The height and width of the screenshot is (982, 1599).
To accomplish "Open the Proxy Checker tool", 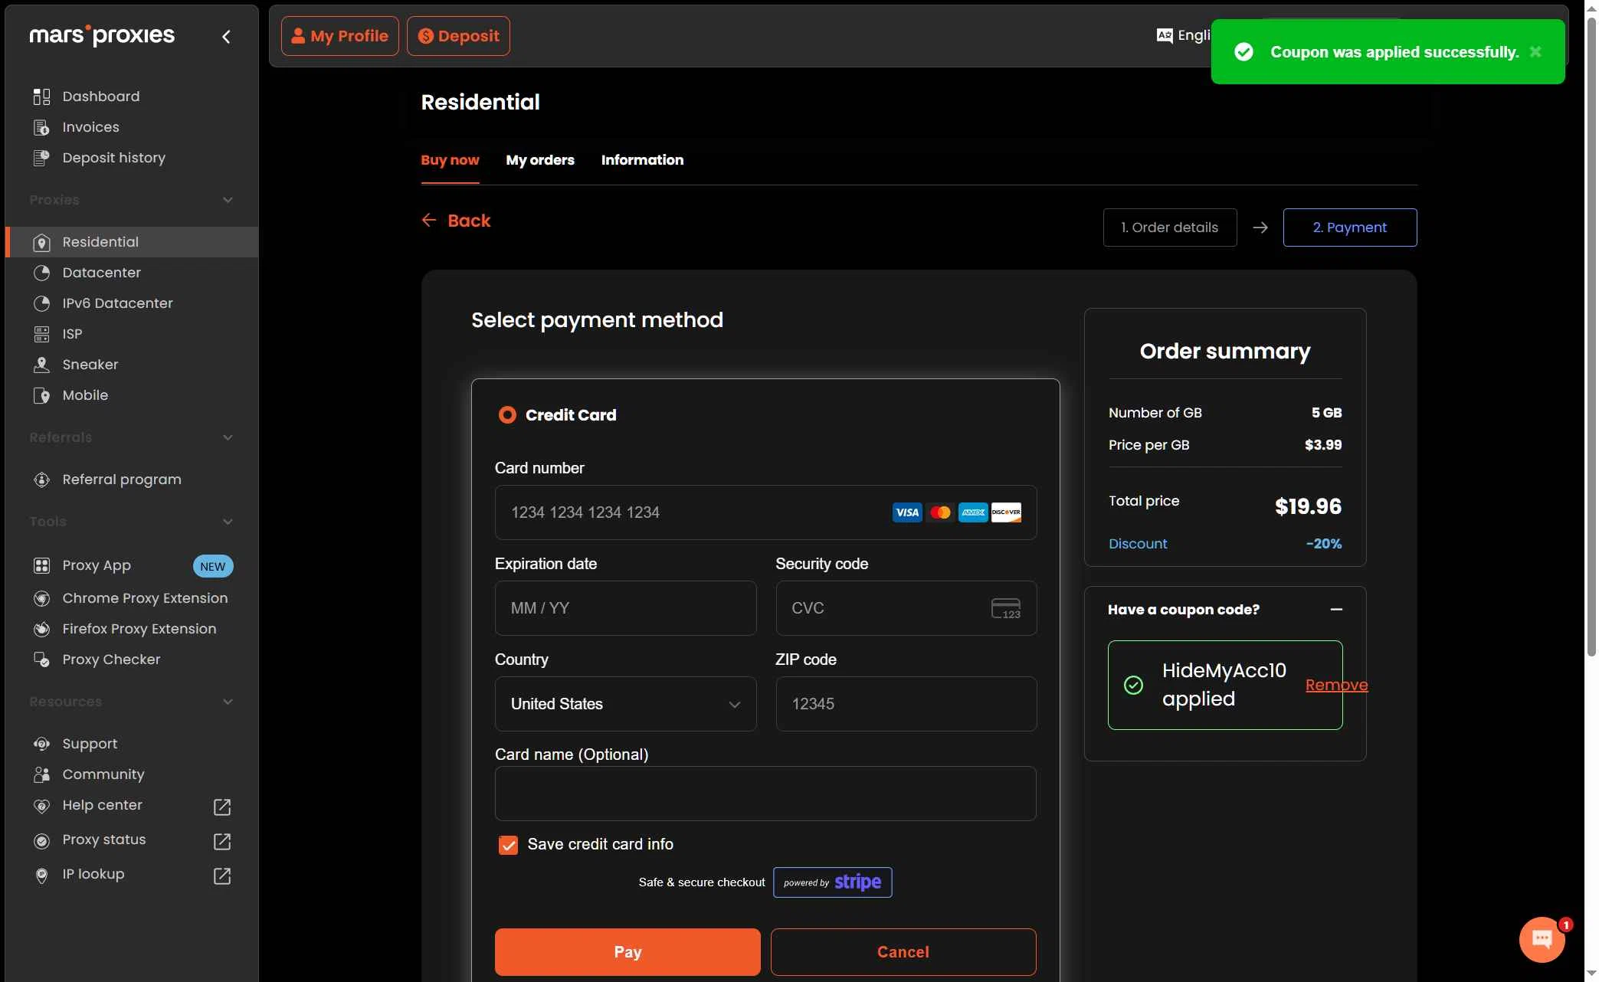I will pos(110,660).
